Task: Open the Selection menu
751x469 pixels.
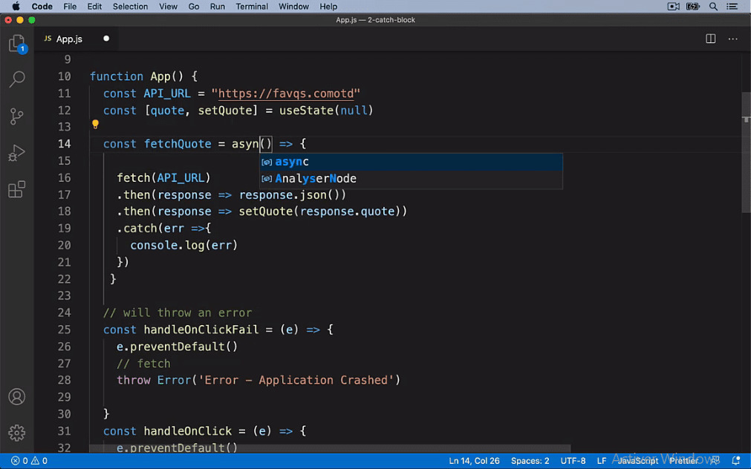Action: [130, 6]
